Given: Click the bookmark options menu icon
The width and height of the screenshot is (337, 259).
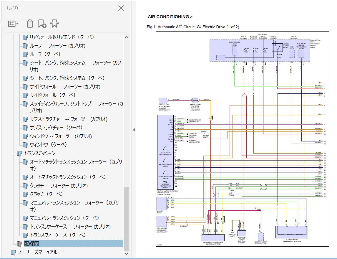Looking at the screenshot, I should [13, 24].
